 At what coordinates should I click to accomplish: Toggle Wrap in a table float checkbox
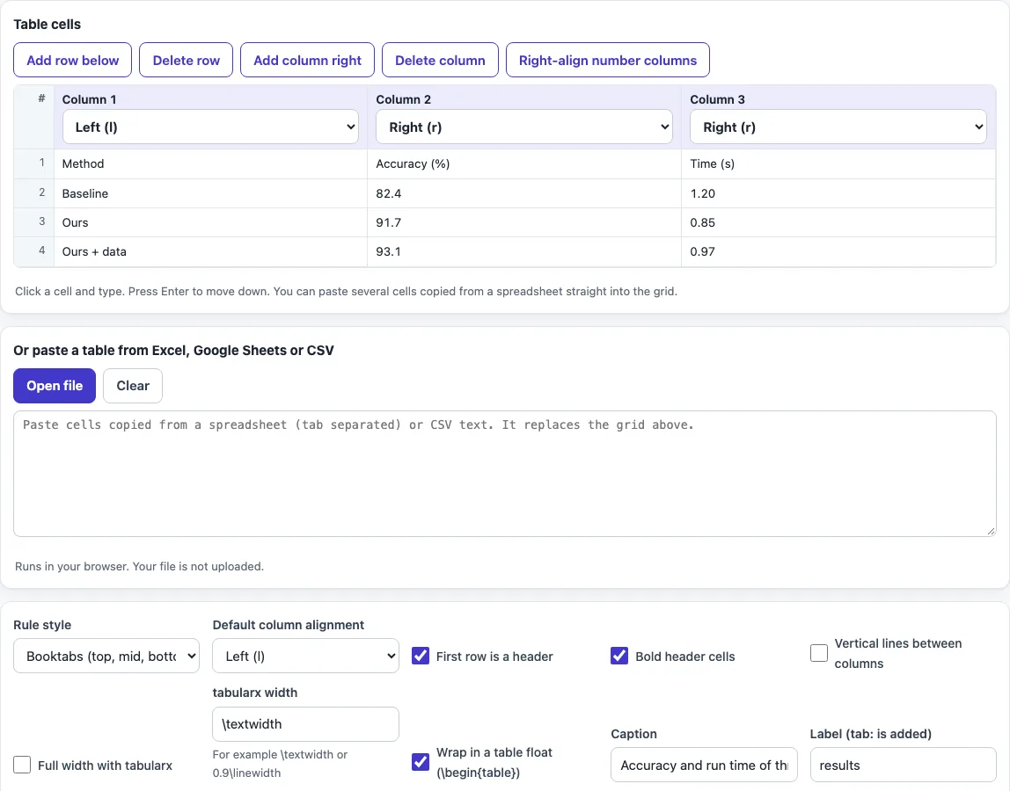click(x=421, y=762)
